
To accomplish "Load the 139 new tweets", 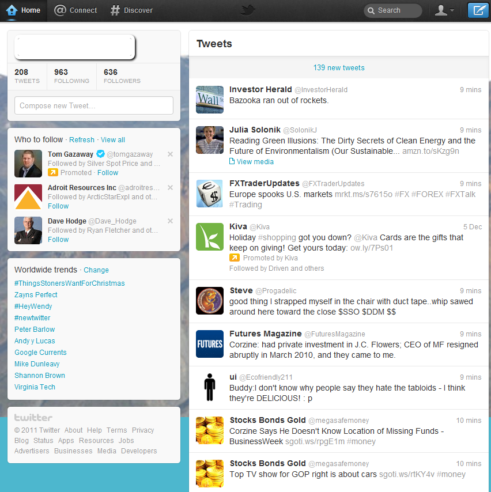I will click(339, 67).
